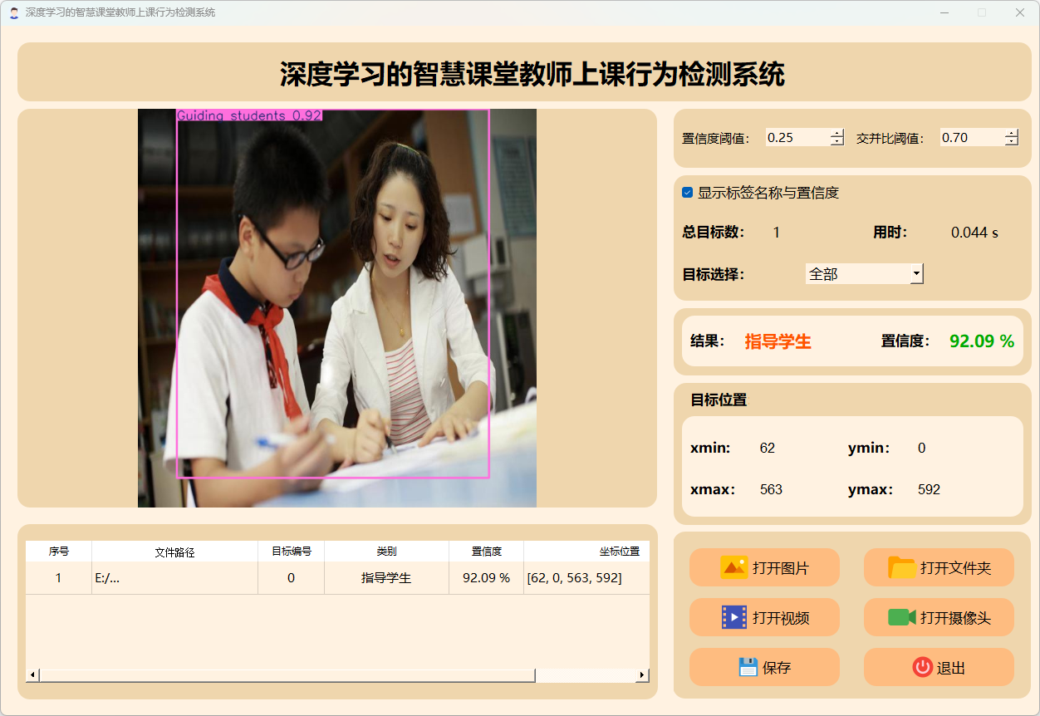Select the row number 1 cell

pyautogui.click(x=59, y=578)
